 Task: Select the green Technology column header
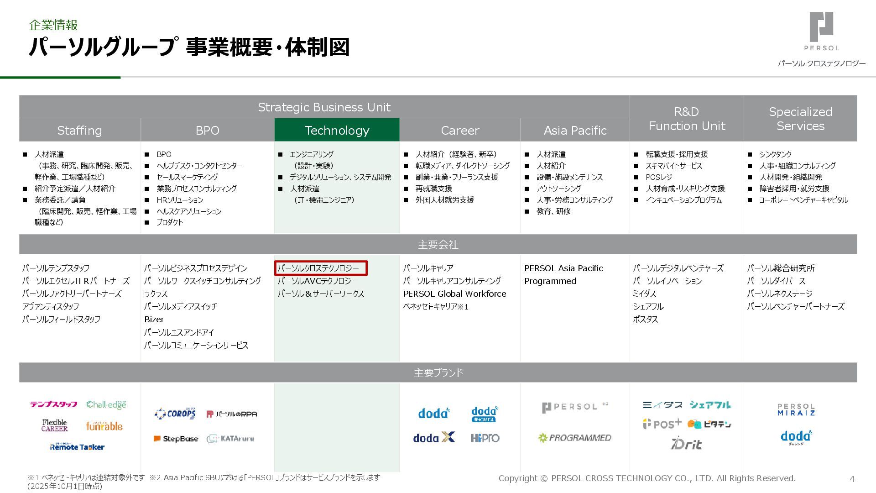tap(337, 130)
